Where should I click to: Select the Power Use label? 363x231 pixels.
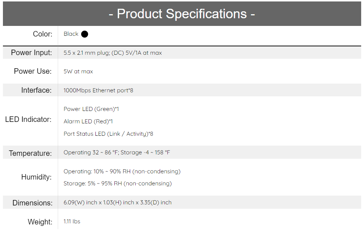pos(33,71)
